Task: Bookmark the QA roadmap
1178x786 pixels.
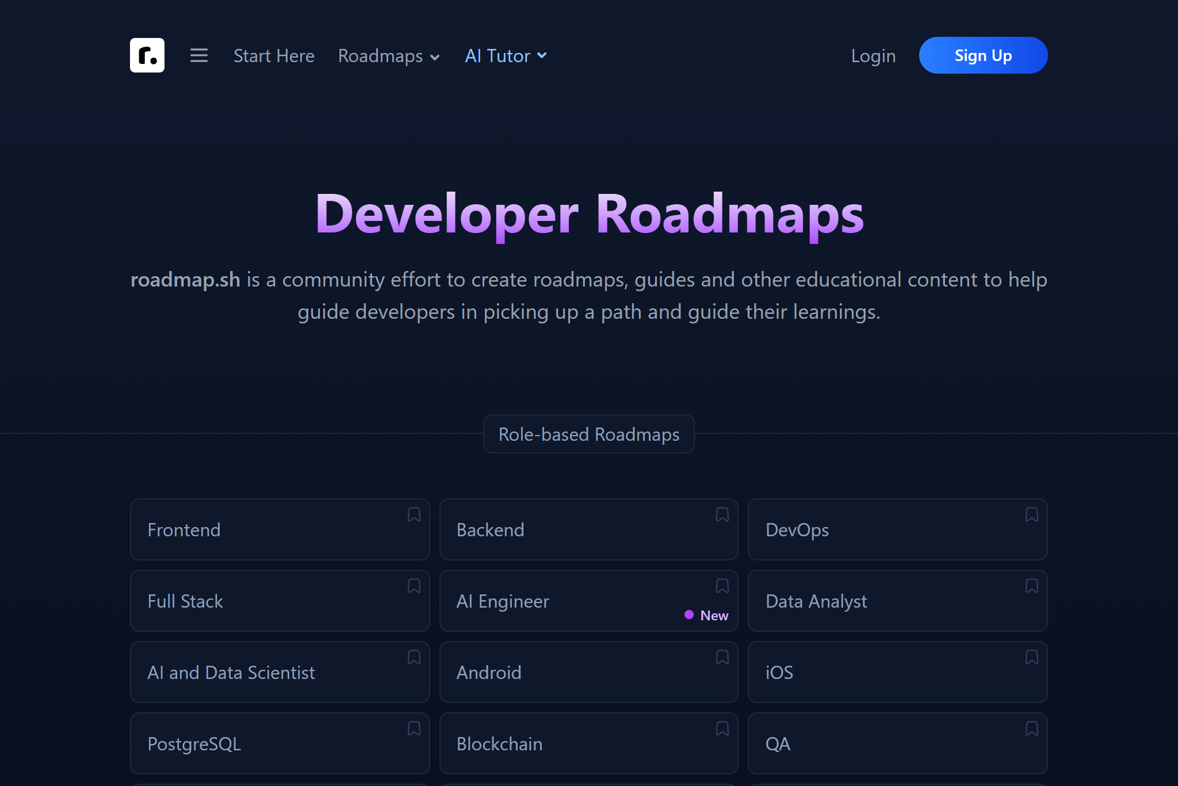Action: pyautogui.click(x=1031, y=729)
